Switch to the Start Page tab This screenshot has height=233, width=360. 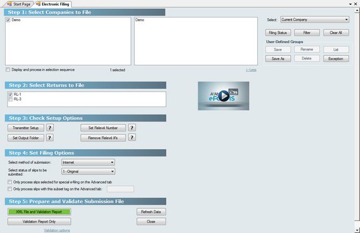tap(19, 4)
